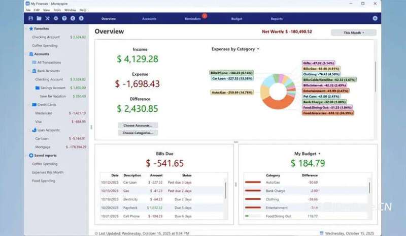Click the Saved reports gear icon

[x=31, y=155]
